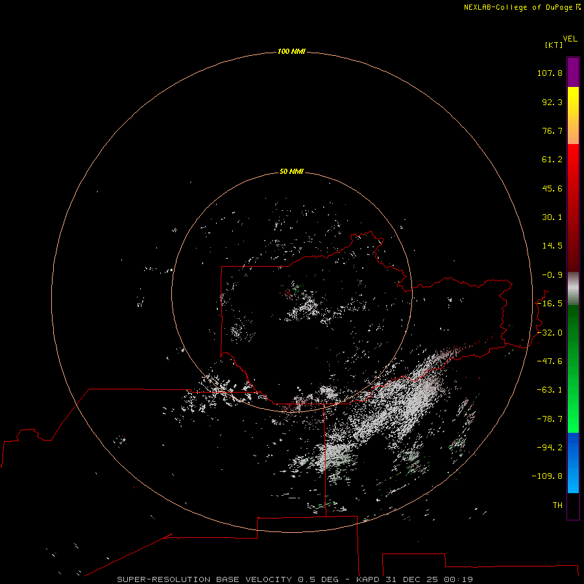The width and height of the screenshot is (584, 584).
Task: Click the 76.7 legend value
Action: coord(552,130)
